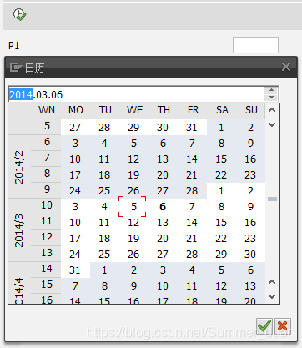Click bottom scroll-down chevron beside week 16
The image size is (302, 348).
click(x=272, y=296)
